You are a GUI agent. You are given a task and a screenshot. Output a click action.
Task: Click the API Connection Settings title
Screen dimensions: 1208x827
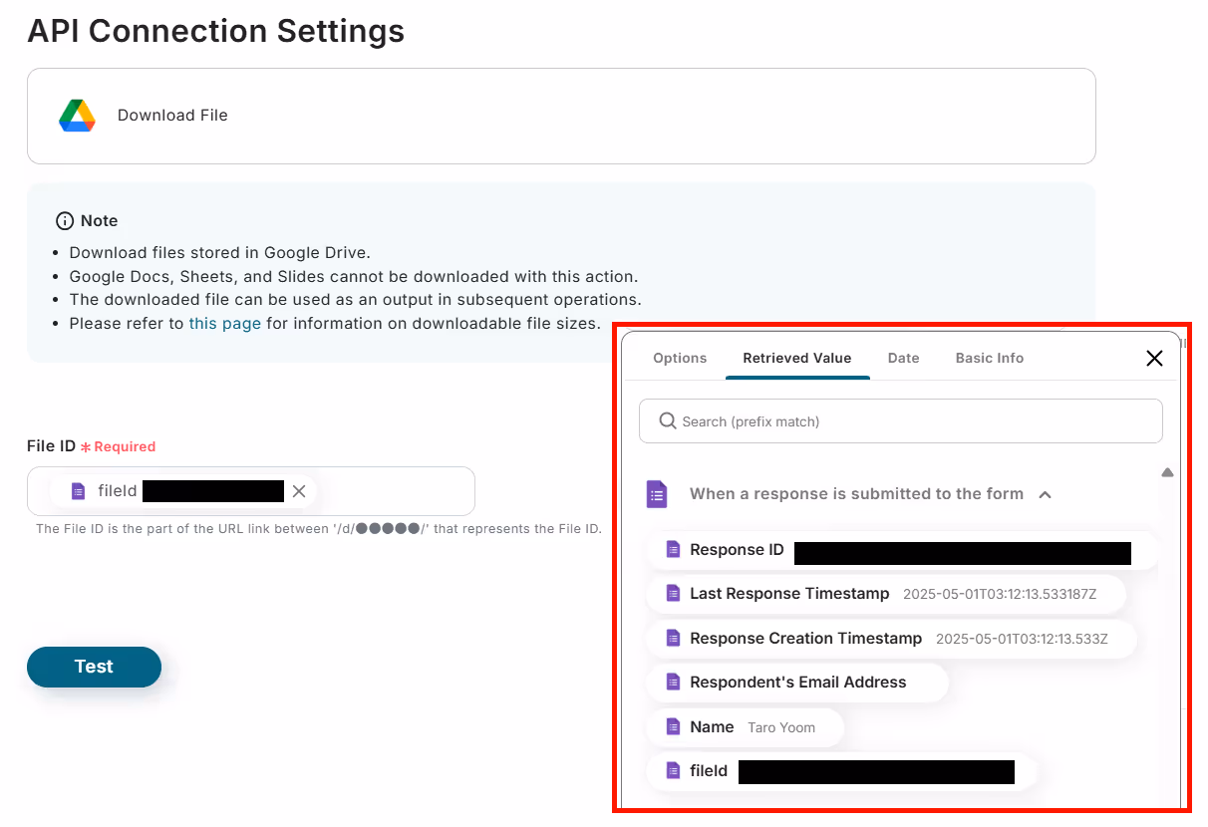[215, 31]
